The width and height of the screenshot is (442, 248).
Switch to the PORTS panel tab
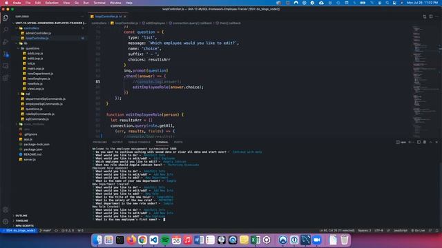[178, 143]
